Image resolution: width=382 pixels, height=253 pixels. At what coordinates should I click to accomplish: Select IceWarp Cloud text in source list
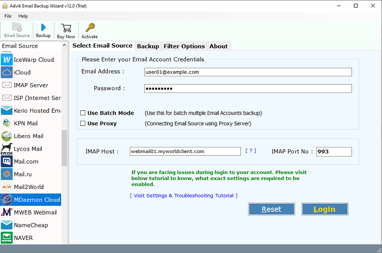(x=34, y=60)
